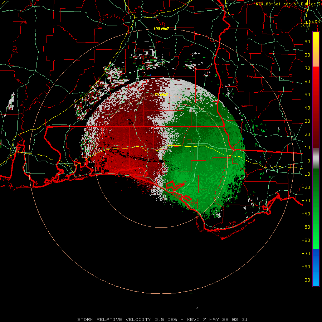
Task: Click the -20 value on the colorbar
Action: coord(306,187)
